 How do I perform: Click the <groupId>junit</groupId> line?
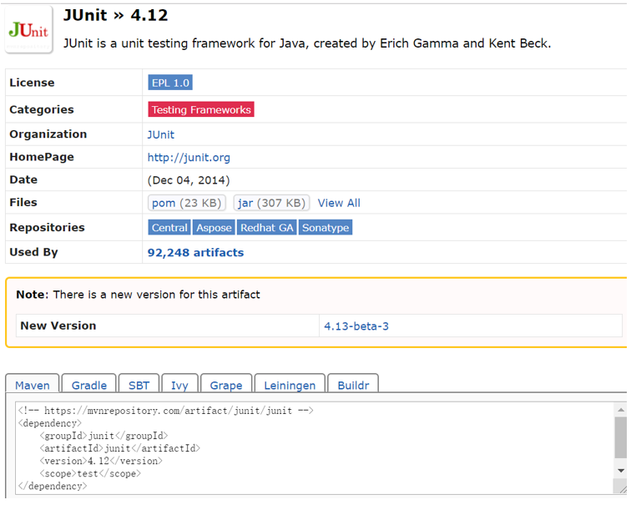point(103,436)
